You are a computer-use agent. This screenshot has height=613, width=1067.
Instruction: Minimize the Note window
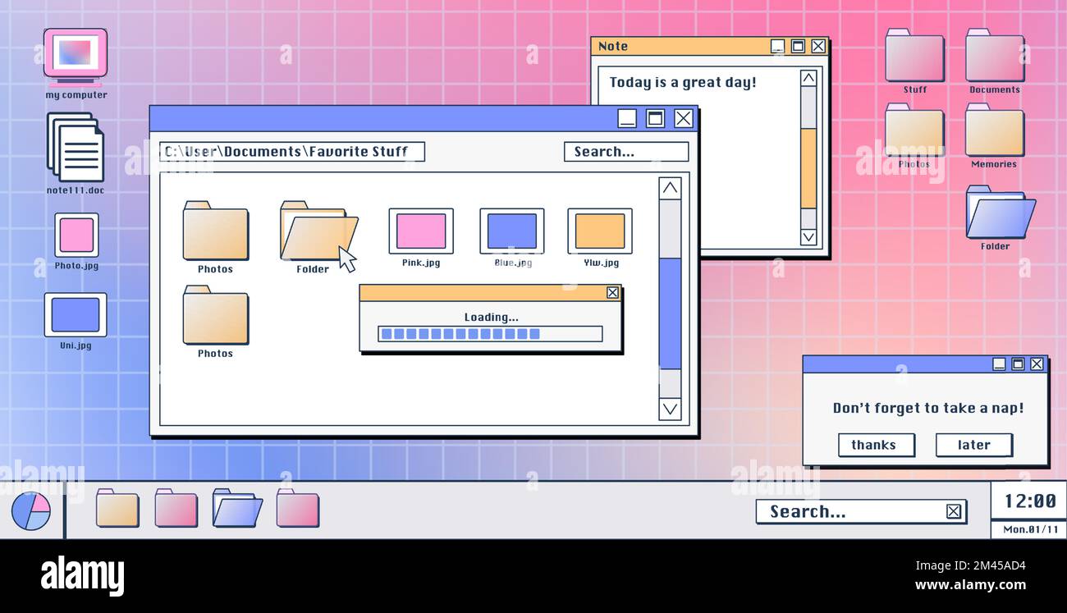pos(777,47)
